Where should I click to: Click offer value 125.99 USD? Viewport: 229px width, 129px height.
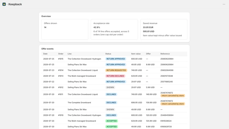pyautogui.click(x=151, y=121)
